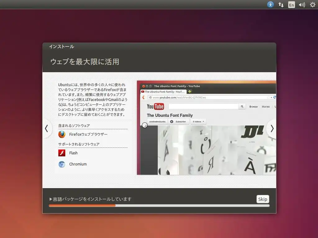The image size is (318, 238).
Task: Select 'The Ubuntu Font Family - YouT...' tab
Action: tap(163, 92)
